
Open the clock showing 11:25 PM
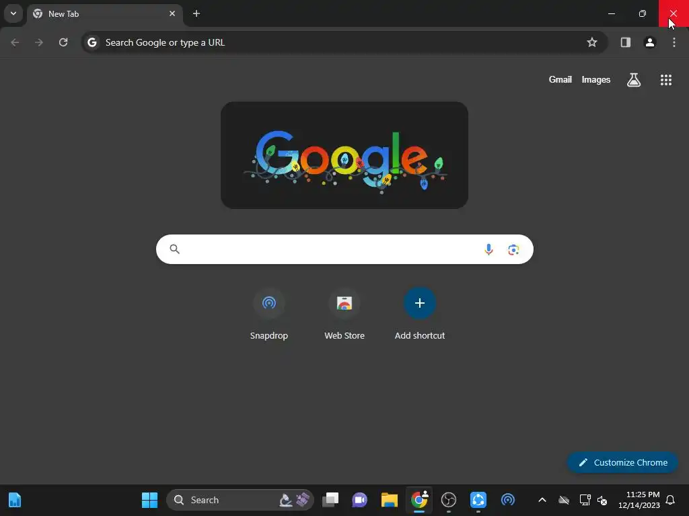click(x=639, y=500)
